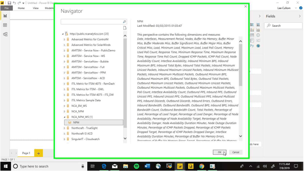Open Spotify from taskbar
The width and height of the screenshot is (304, 171).
click(x=136, y=167)
